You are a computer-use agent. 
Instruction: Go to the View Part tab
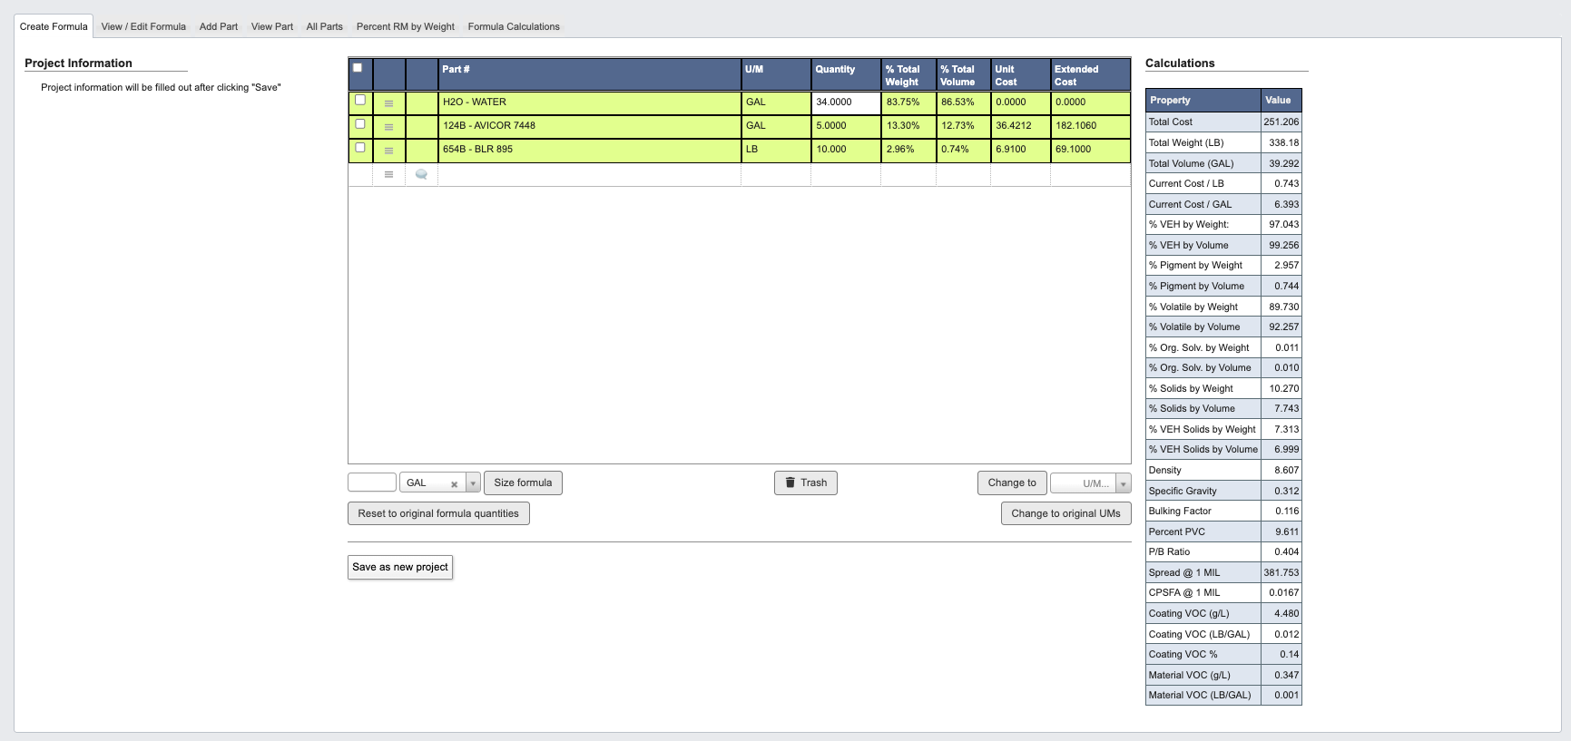[272, 26]
